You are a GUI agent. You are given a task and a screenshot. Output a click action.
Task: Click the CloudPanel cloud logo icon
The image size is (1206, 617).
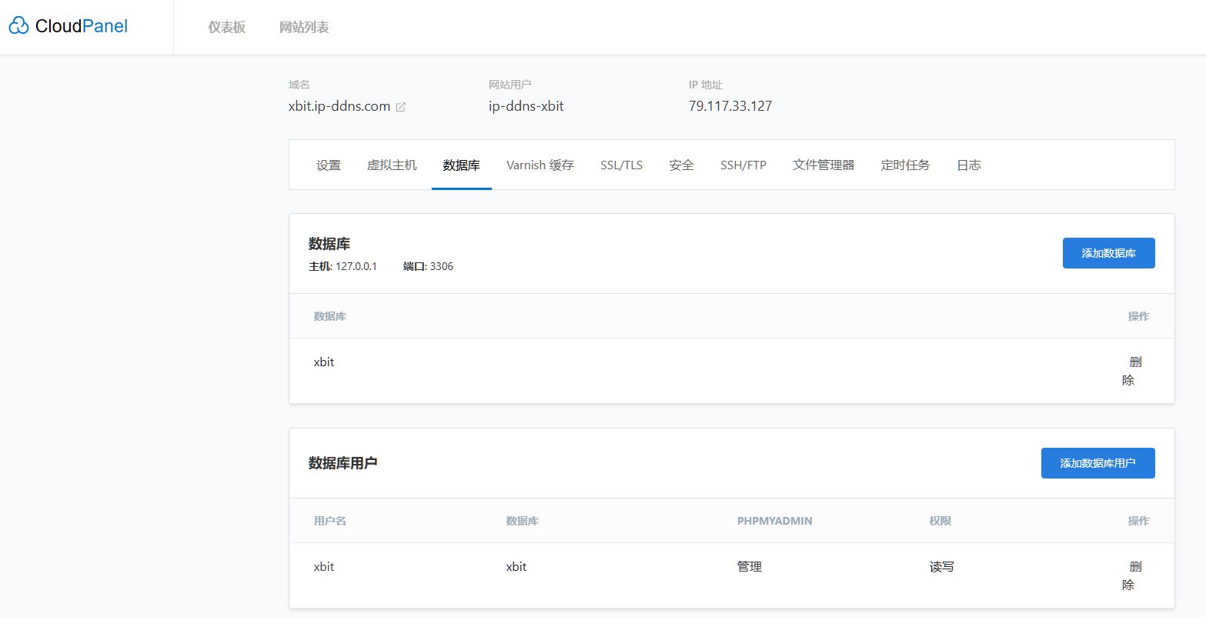pos(18,26)
